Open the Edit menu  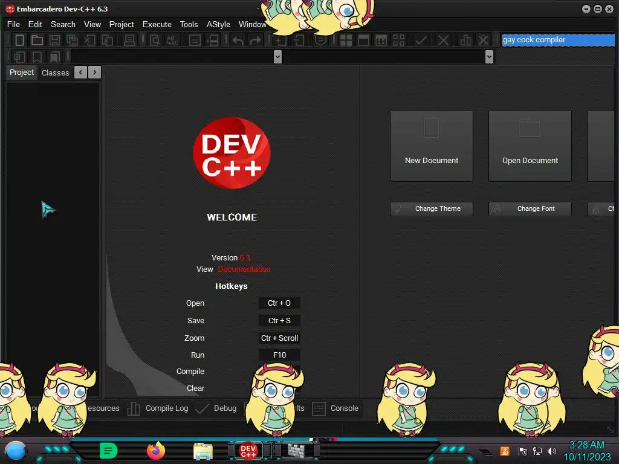tap(35, 24)
